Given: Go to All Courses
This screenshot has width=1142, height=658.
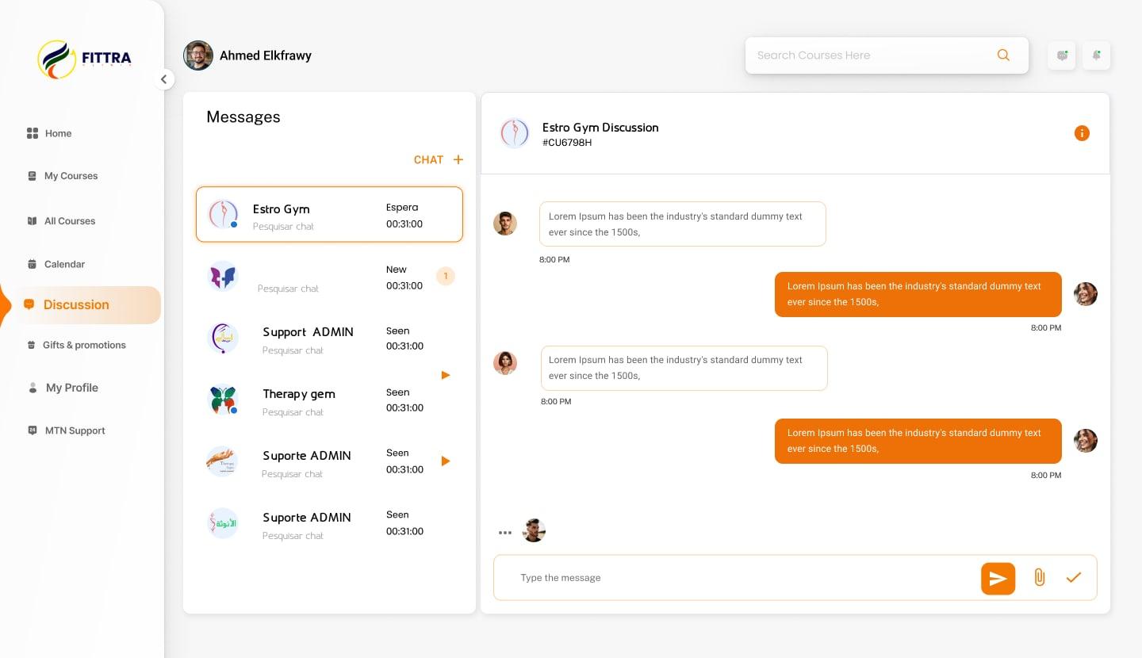Looking at the screenshot, I should (61, 221).
